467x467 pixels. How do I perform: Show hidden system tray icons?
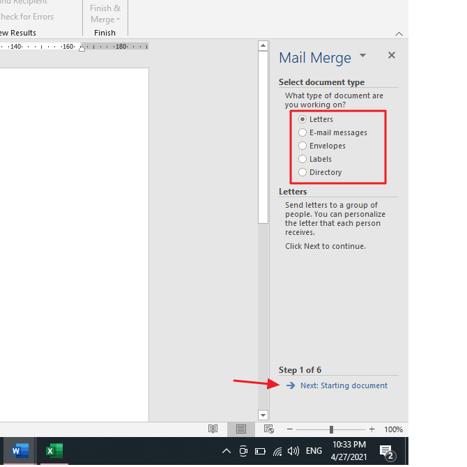pos(227,451)
